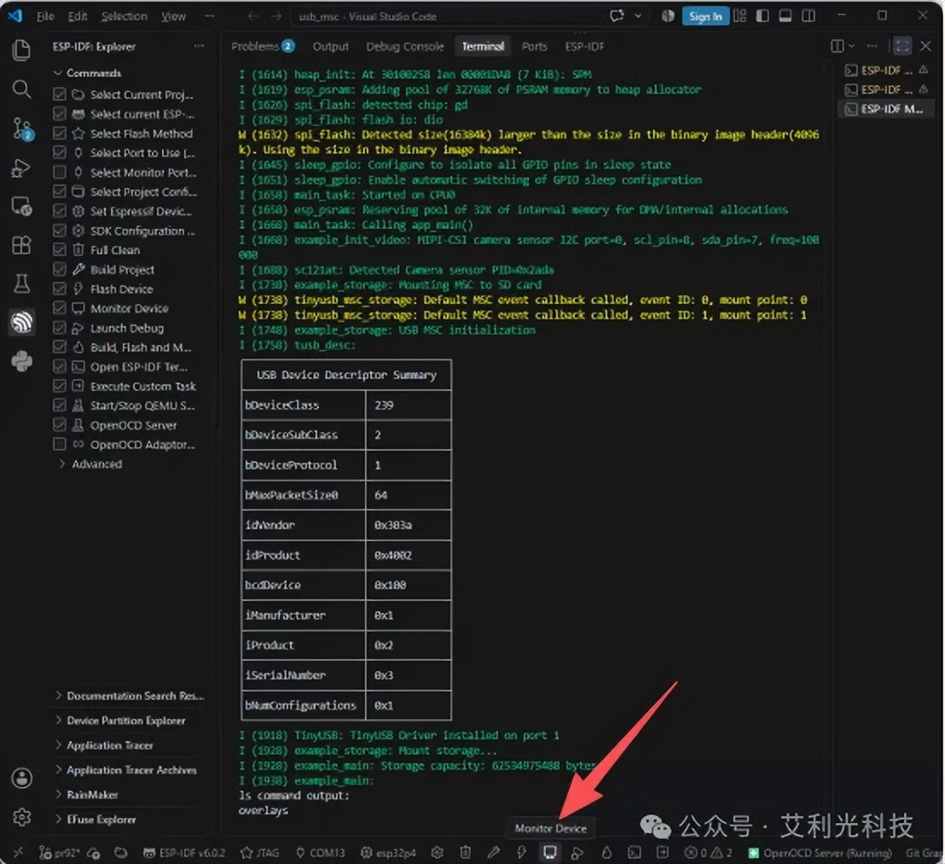Open the Manage gear in the activity bar
The image size is (945, 864).
pos(21,817)
